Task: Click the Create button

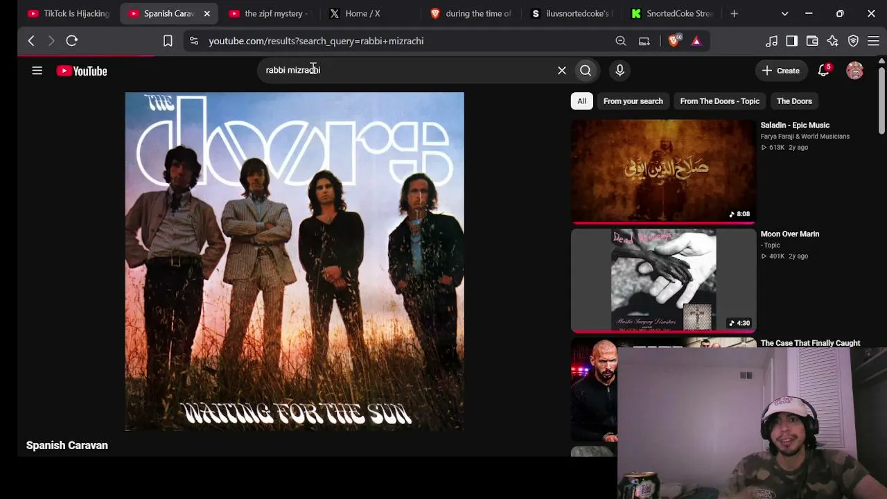Action: click(x=781, y=71)
